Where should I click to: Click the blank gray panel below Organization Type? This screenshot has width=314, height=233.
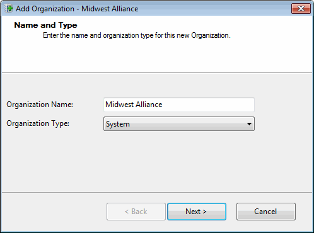pos(157,161)
